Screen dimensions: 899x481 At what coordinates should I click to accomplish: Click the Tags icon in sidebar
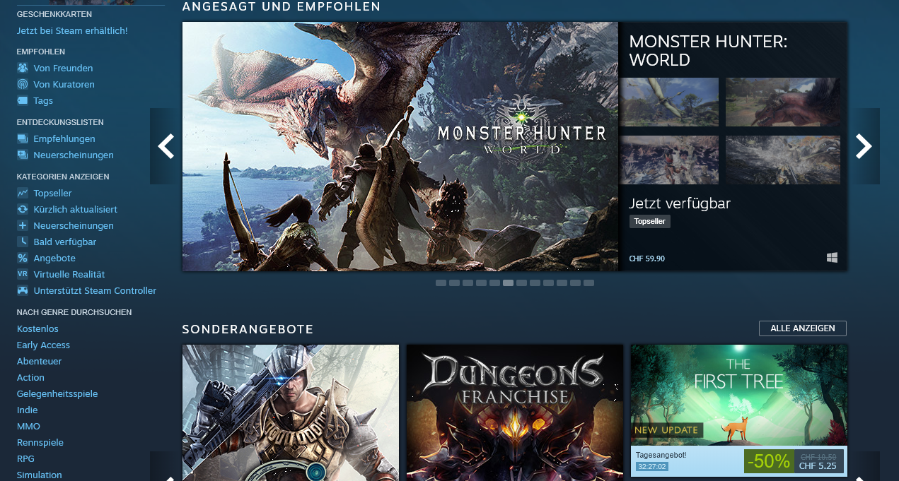click(x=23, y=101)
